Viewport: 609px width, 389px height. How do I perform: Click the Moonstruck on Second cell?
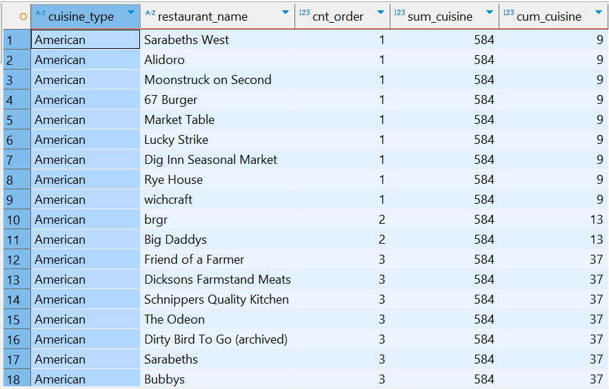pyautogui.click(x=217, y=79)
